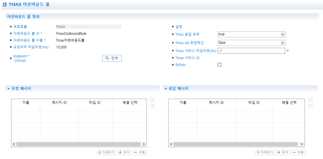The height and width of the screenshot is (159, 323).
Task: Click 가져오기 under 응답 메시지 table
Action: (265, 152)
